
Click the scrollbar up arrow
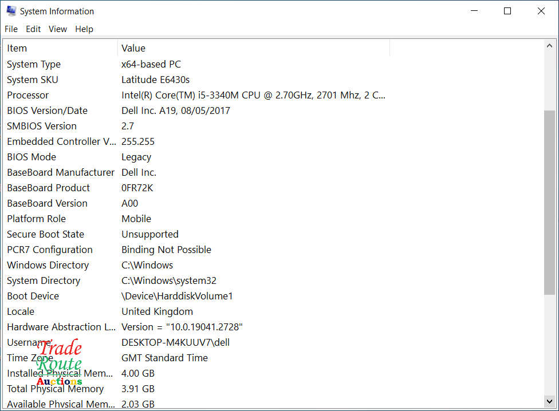click(549, 46)
